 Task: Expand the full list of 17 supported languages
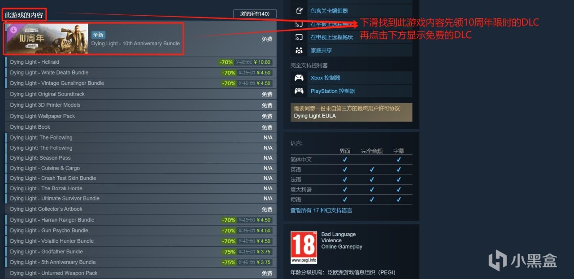[321, 210]
